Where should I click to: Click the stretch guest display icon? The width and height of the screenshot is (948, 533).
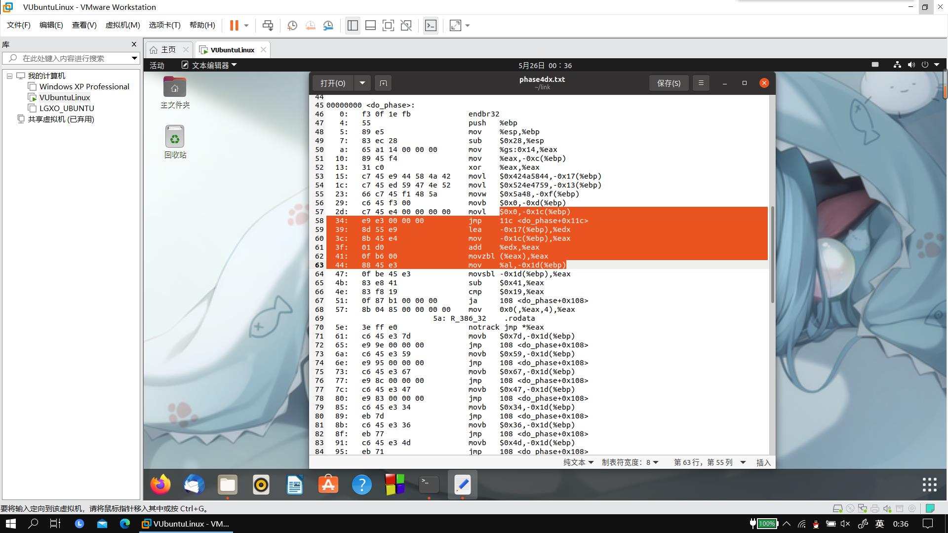(x=455, y=26)
